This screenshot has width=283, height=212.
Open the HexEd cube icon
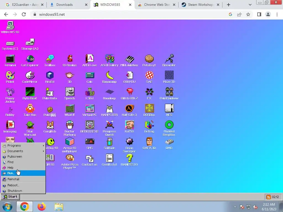[50, 77]
